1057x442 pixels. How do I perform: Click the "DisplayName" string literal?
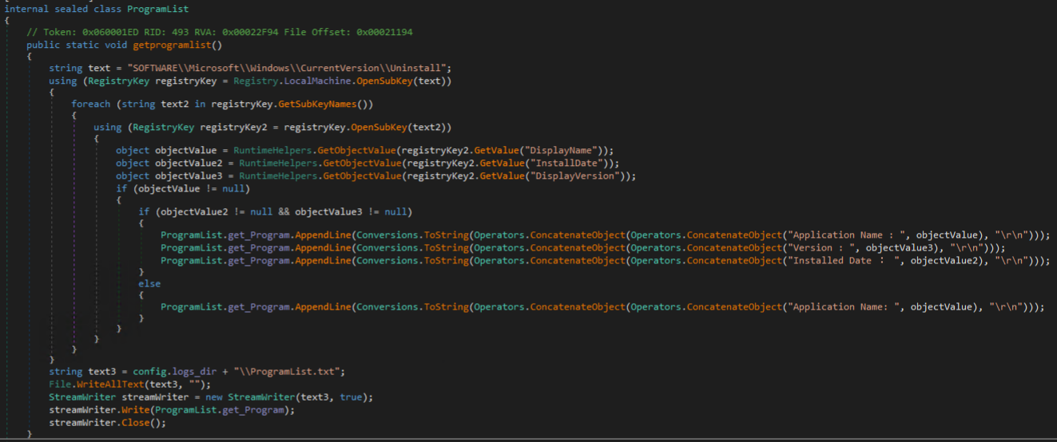pyautogui.click(x=562, y=151)
